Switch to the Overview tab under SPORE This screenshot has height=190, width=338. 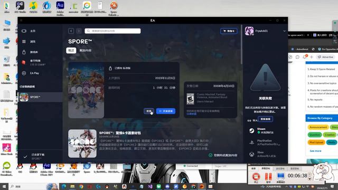71,51
